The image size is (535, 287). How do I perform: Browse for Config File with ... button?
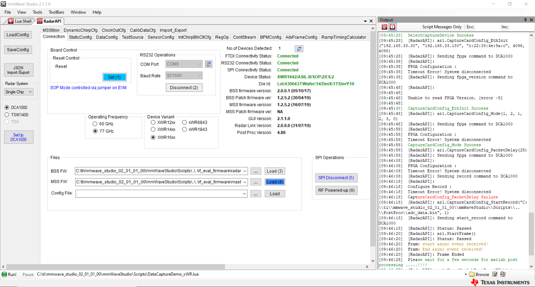pyautogui.click(x=256, y=194)
